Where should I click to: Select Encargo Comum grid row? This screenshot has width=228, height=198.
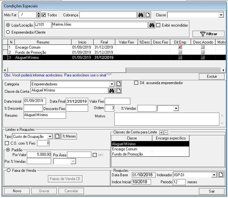(114, 47)
